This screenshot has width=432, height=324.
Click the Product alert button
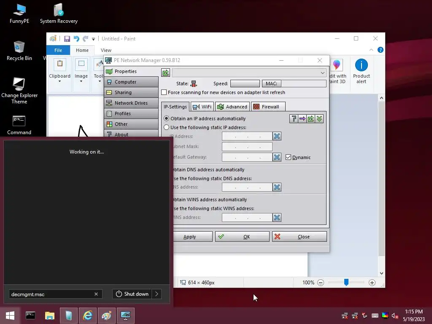pos(361,71)
